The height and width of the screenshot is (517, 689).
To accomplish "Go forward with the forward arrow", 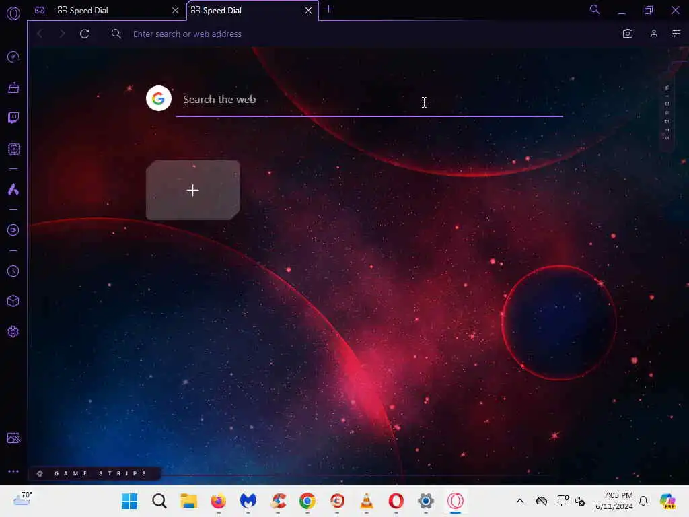I will [62, 34].
